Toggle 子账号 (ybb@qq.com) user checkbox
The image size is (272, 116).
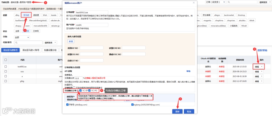(x=67, y=105)
